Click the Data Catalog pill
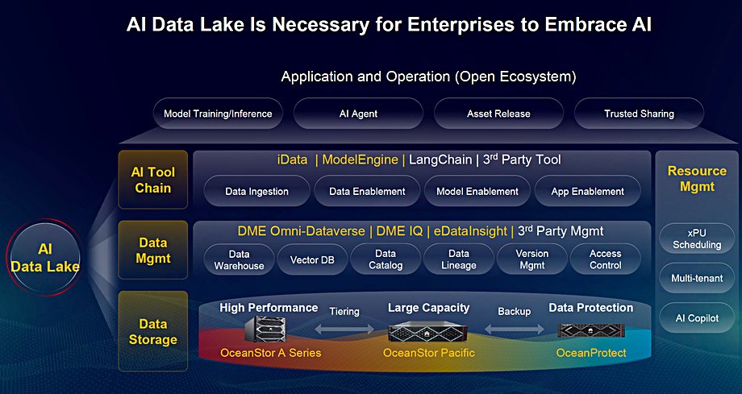The image size is (742, 394). point(386,259)
